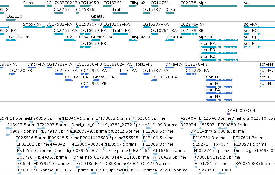
Task: Click the CG2278 gene label
Action: [x=188, y=3]
